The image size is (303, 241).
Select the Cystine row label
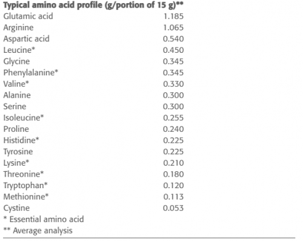click(16, 208)
